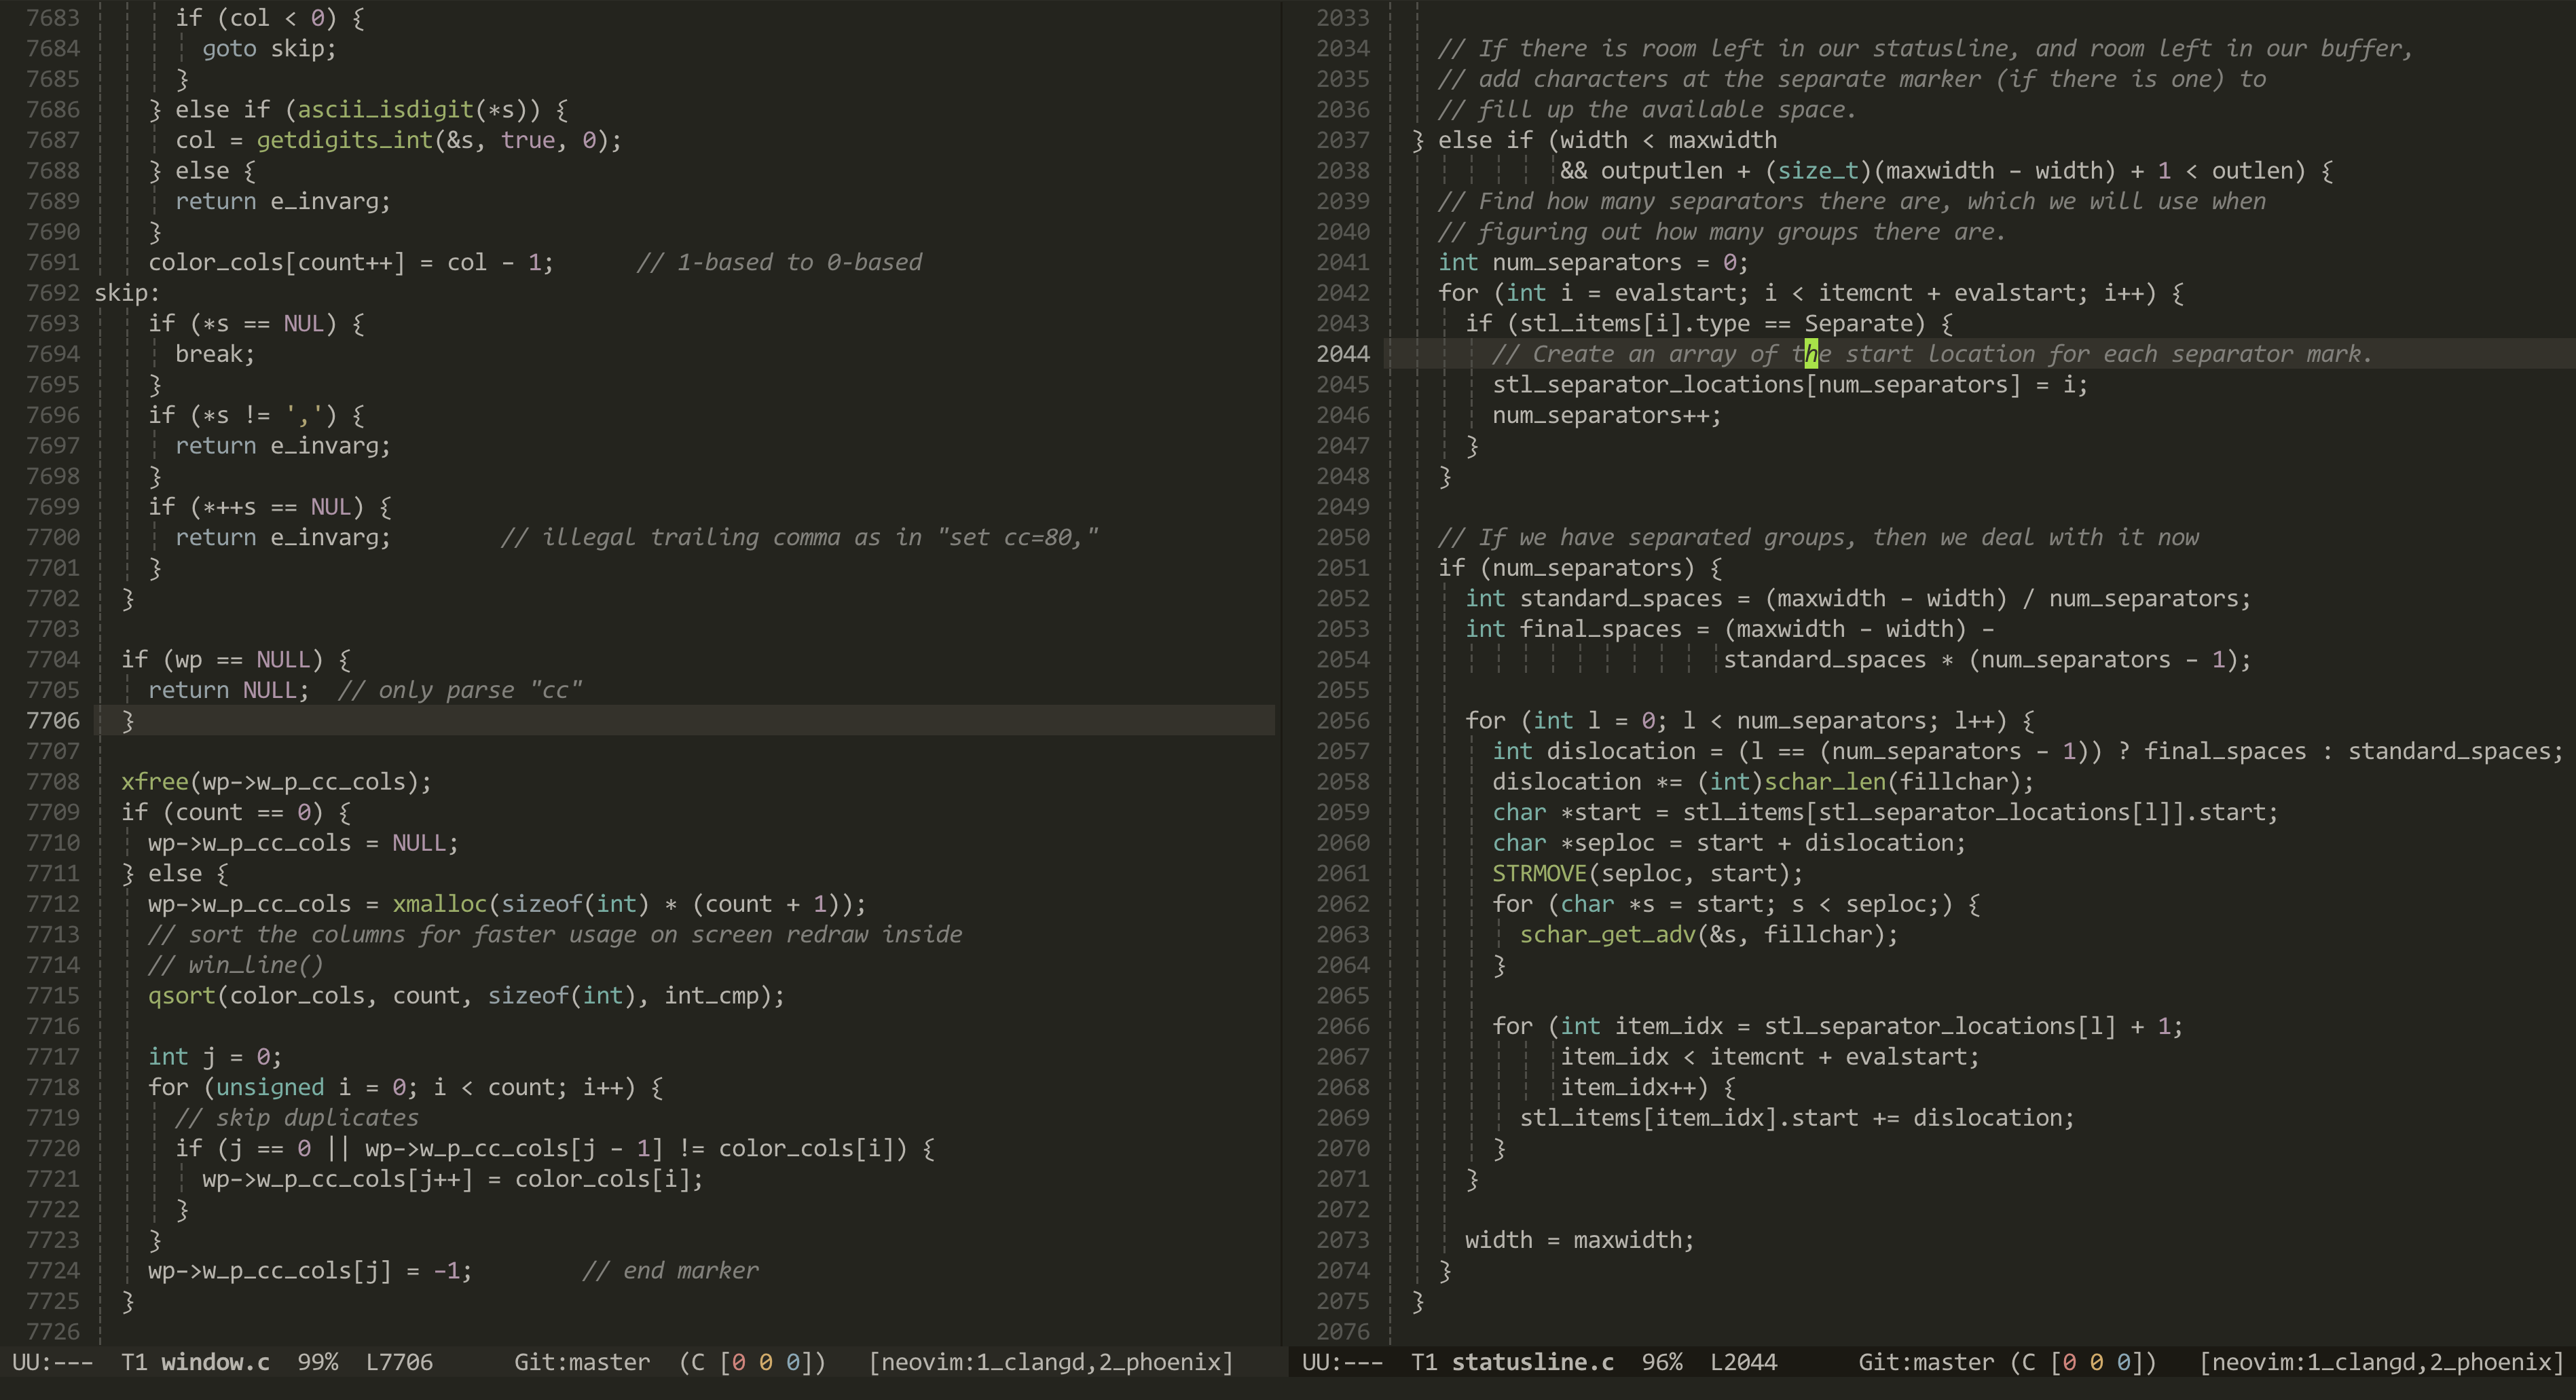Click the skip: label line
Viewport: 2576px width, 1400px height.
pos(127,293)
